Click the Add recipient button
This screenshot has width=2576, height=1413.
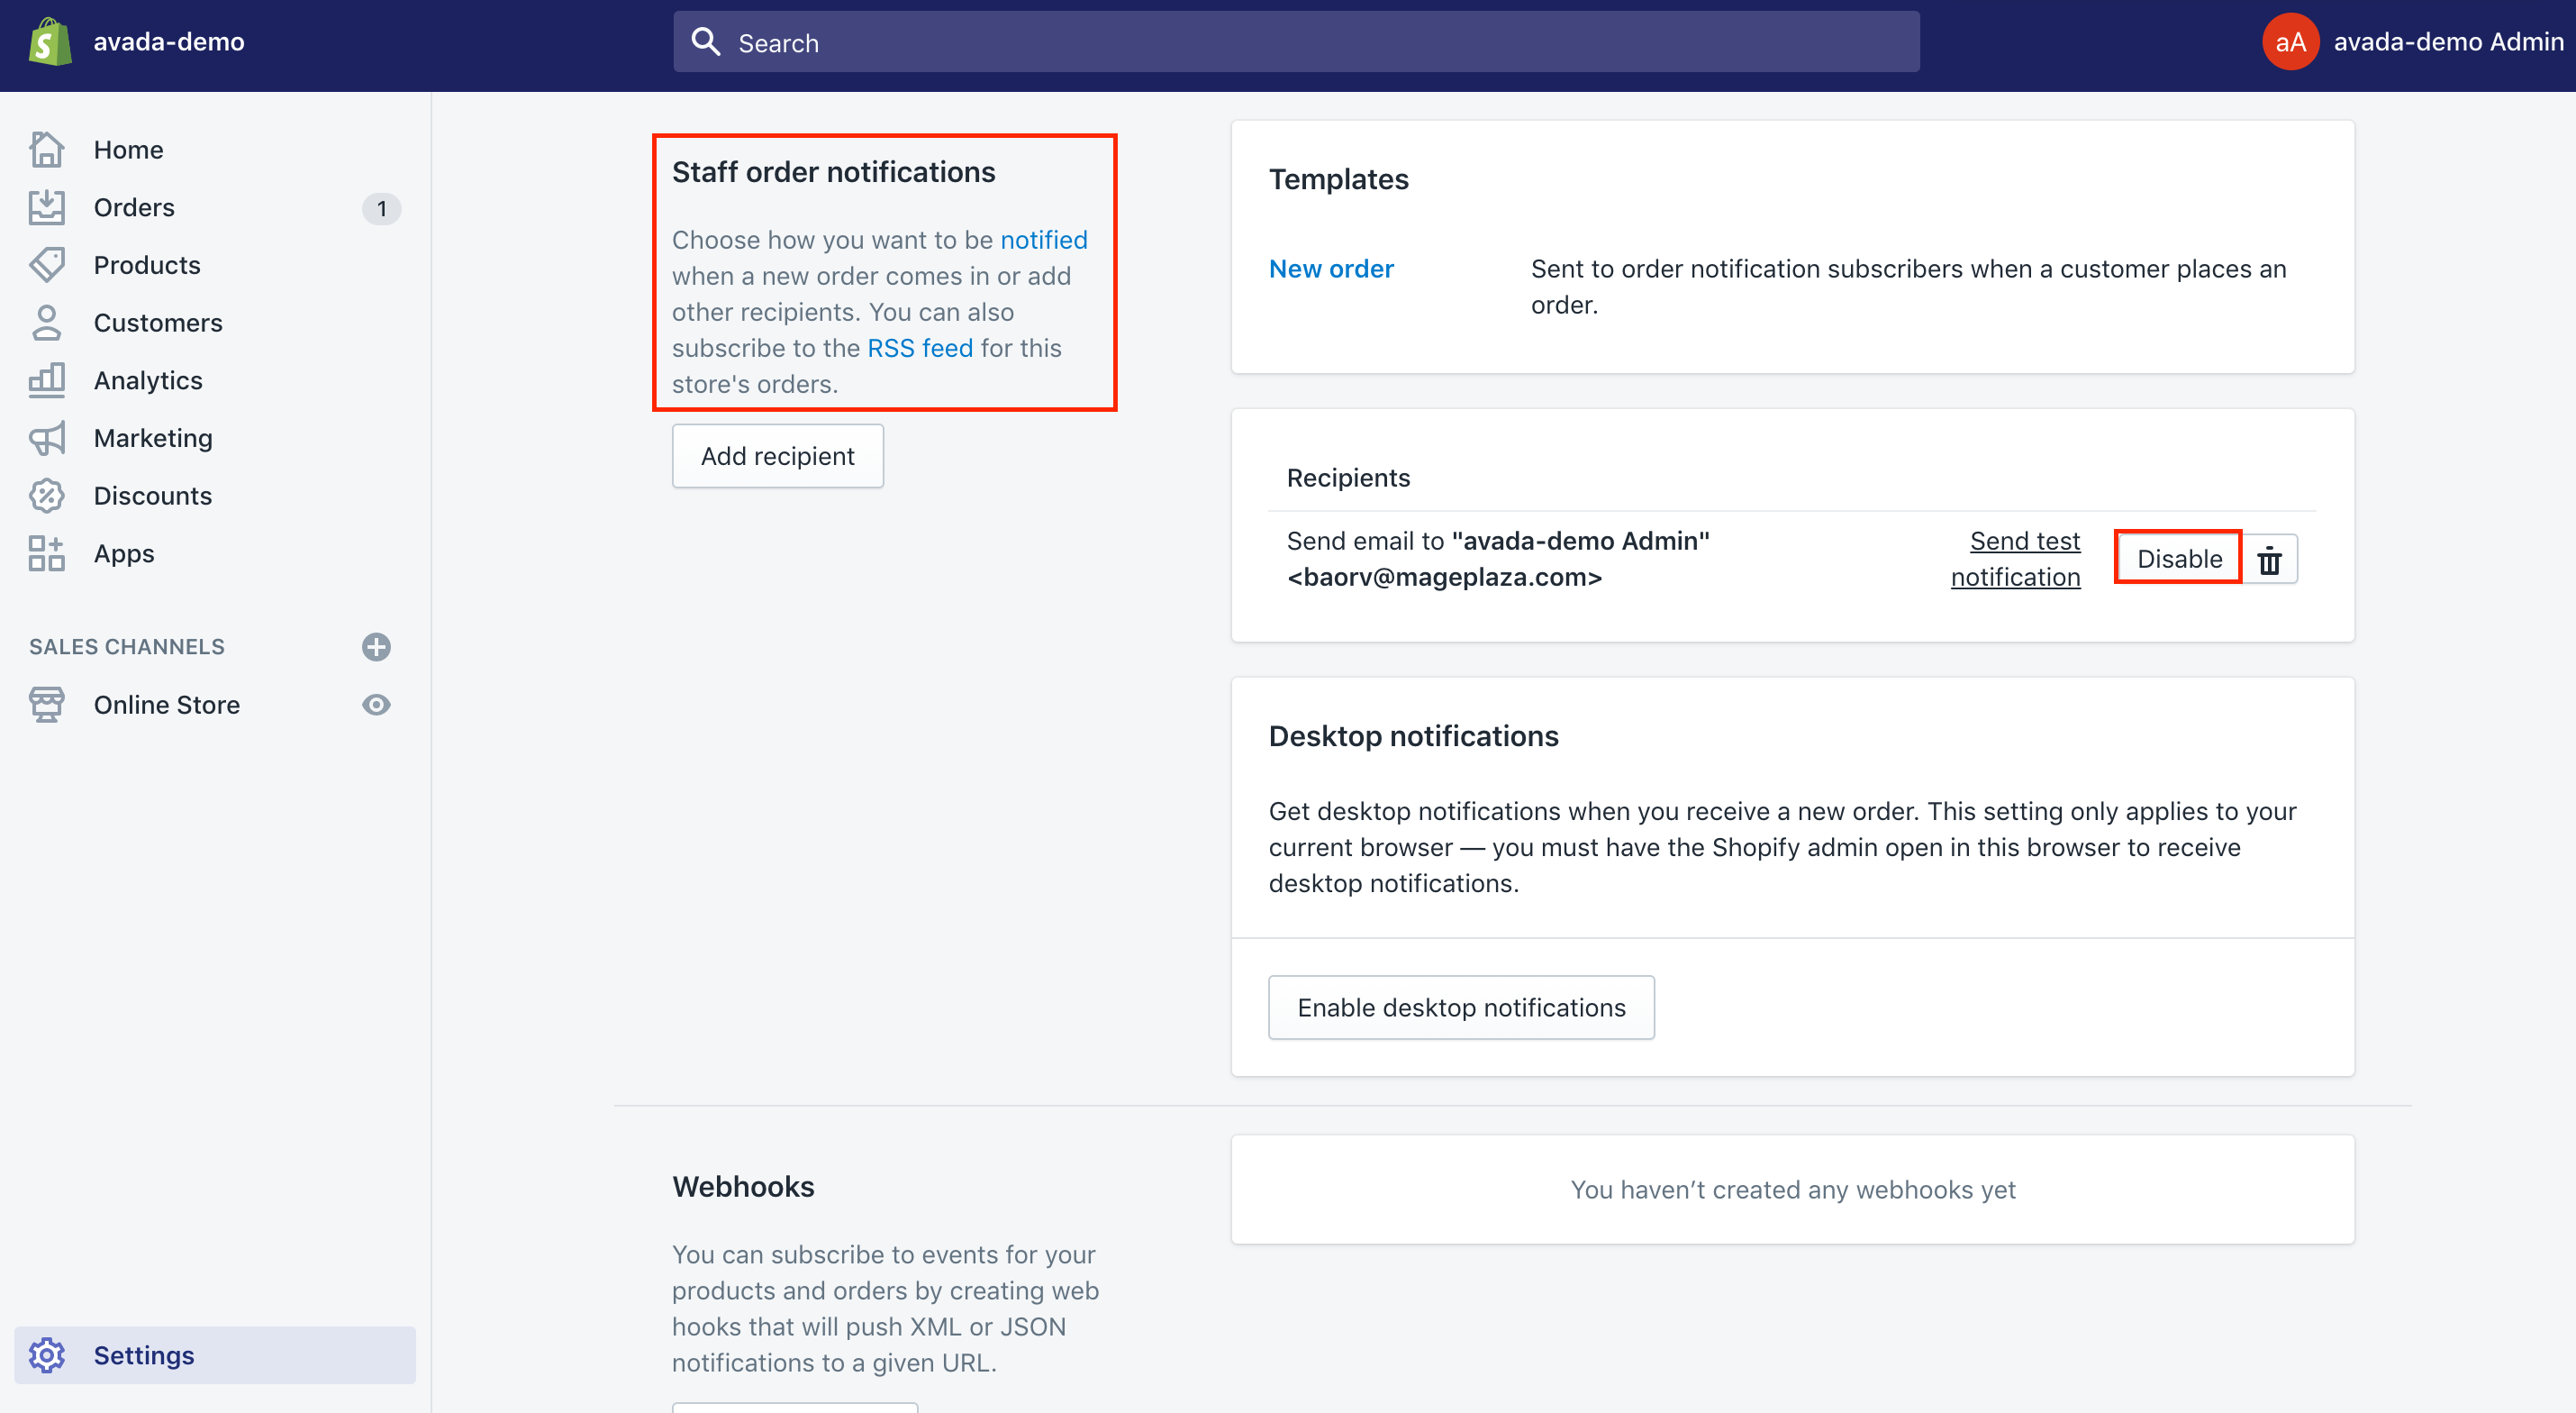[x=776, y=454]
